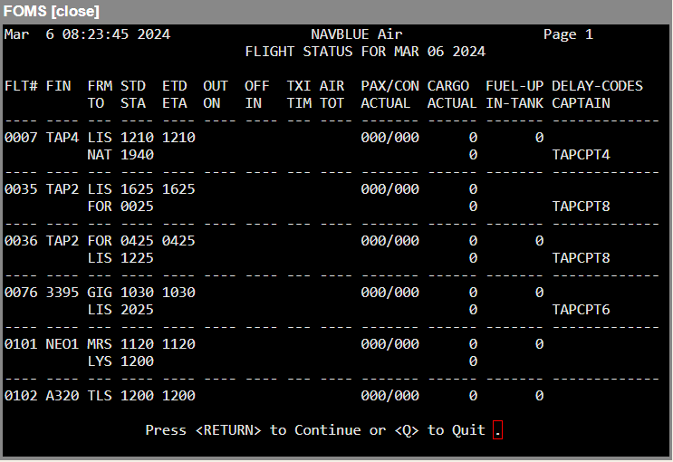Screen dimensions: 673x462
Task: Click STA 1225 for flight 0036
Action: click(x=137, y=257)
